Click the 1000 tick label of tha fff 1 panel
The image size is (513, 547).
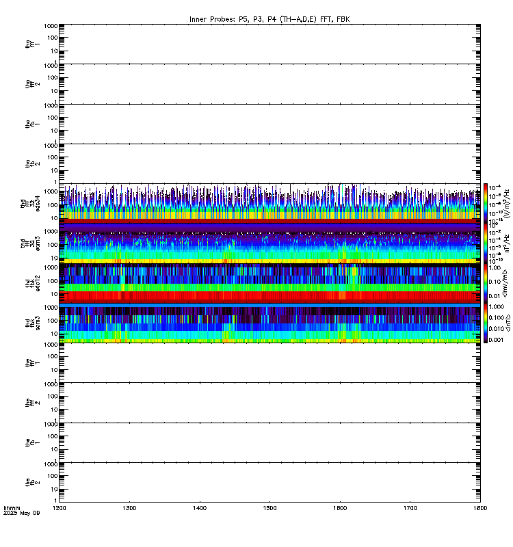tap(51, 26)
